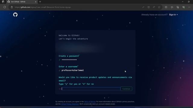Open the browser essentials icon
This screenshot has height=108, width=193.
pyautogui.click(x=184, y=7)
